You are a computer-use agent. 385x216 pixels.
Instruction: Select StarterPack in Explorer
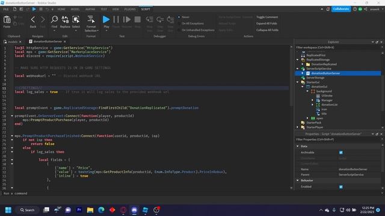[313, 122]
